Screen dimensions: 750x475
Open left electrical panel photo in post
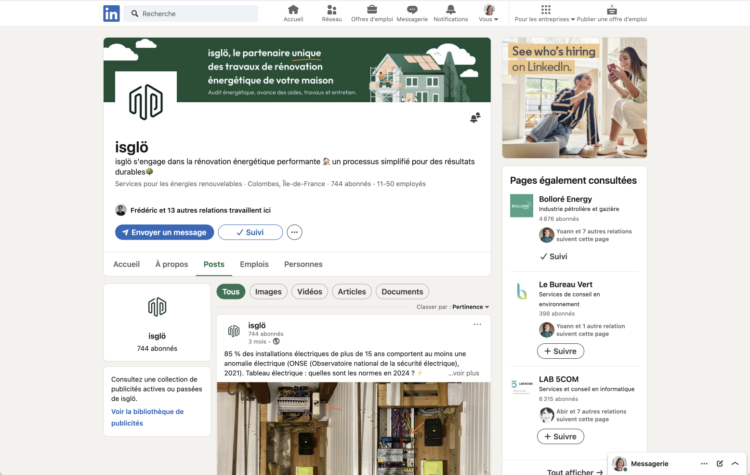coord(285,429)
